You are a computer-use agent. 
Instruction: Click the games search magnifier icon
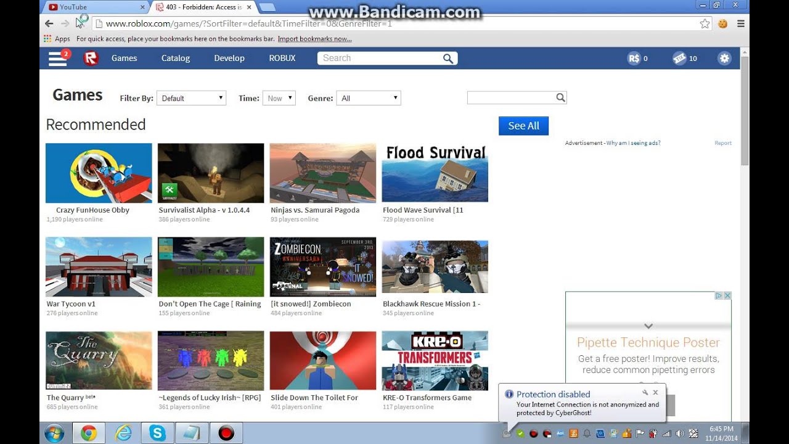tap(560, 97)
